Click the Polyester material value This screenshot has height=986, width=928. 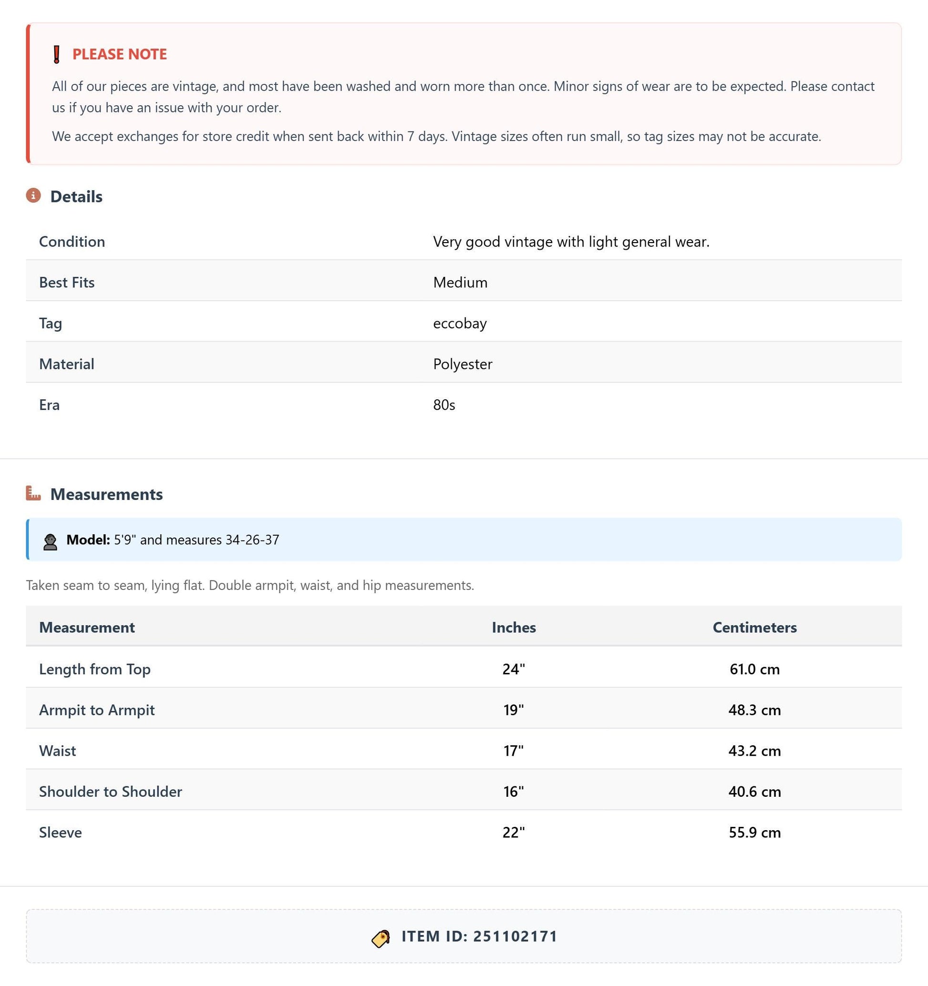[x=463, y=364]
